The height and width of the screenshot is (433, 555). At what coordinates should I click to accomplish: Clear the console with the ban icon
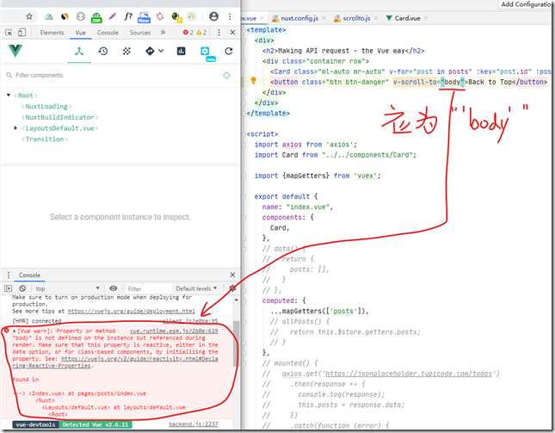click(x=22, y=288)
